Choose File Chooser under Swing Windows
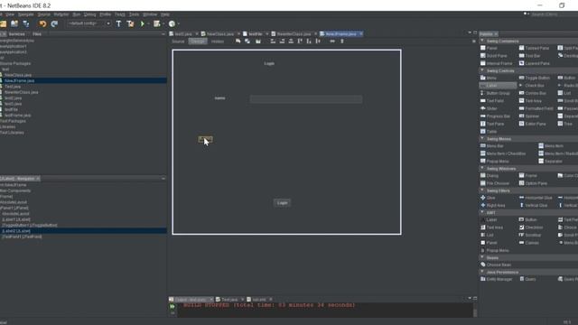Viewport: 578px width, 325px height. coord(495,183)
